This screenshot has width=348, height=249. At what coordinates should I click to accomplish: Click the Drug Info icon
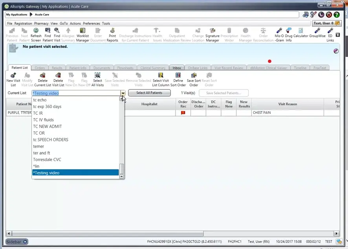(288, 34)
